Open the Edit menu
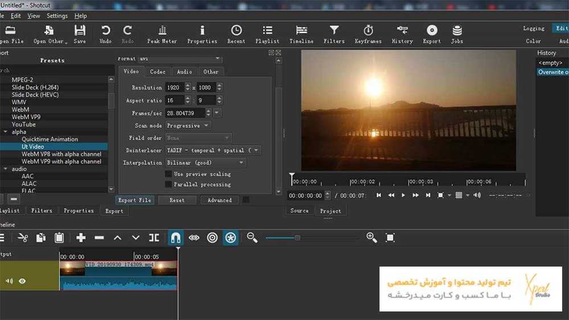Image resolution: width=569 pixels, height=320 pixels. coord(15,16)
